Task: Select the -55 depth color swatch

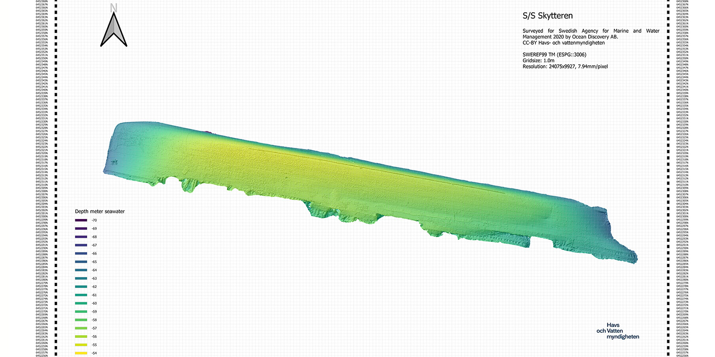Action: pyautogui.click(x=81, y=345)
